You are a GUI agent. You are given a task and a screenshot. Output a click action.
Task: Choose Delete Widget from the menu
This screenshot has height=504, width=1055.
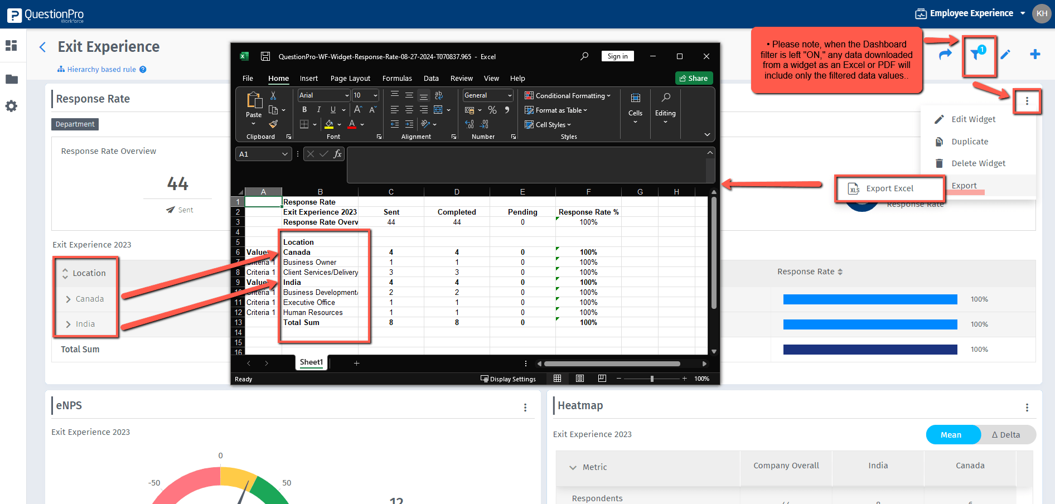point(978,163)
